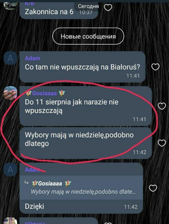Like the 'Do 11 sierpnia' message
Viewport: 169px width, 224px height.
point(162,106)
